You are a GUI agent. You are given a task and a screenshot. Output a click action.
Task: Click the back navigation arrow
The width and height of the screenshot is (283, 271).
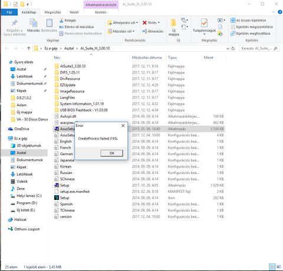pos(6,48)
